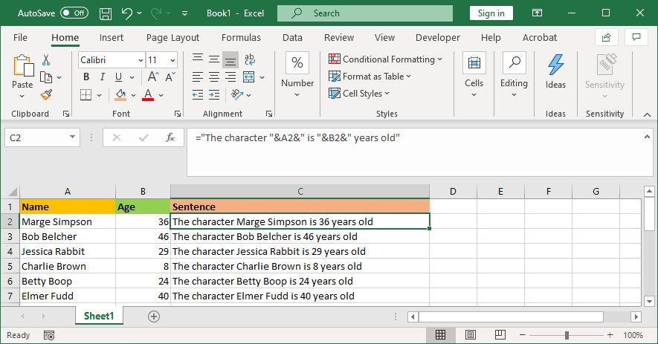The height and width of the screenshot is (344, 658).
Task: Click the Sign in button
Action: point(491,13)
